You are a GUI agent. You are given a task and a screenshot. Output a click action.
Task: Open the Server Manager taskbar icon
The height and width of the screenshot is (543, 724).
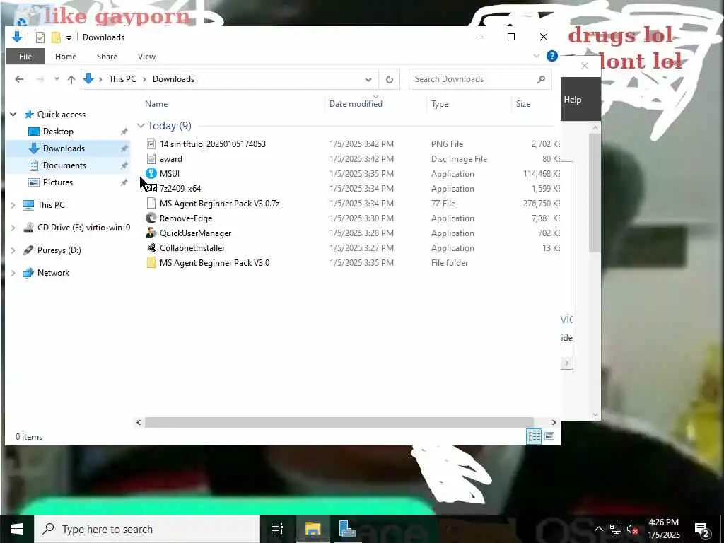pos(347,529)
